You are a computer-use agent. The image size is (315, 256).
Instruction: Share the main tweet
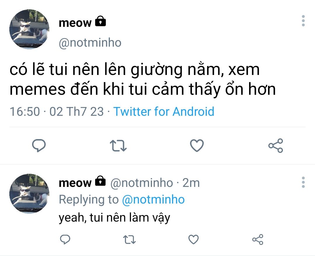[276, 145]
